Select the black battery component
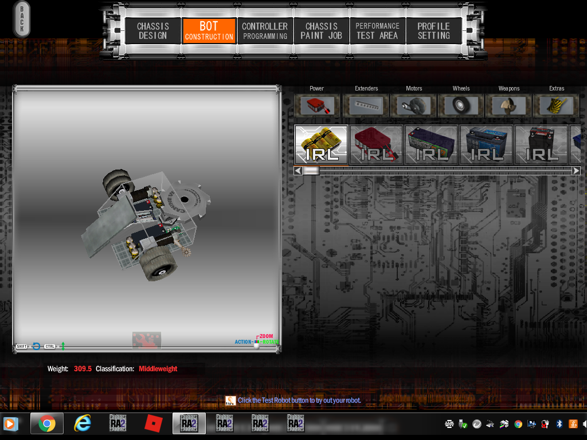587x440 pixels. tap(541, 145)
